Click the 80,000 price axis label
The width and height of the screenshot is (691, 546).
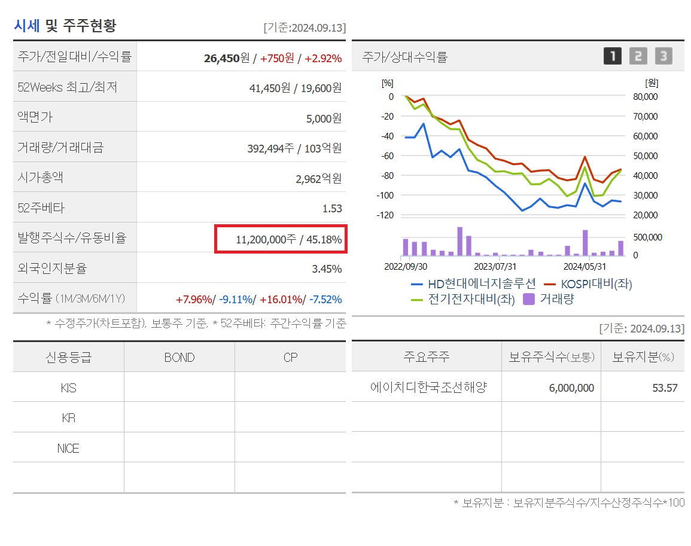point(645,96)
